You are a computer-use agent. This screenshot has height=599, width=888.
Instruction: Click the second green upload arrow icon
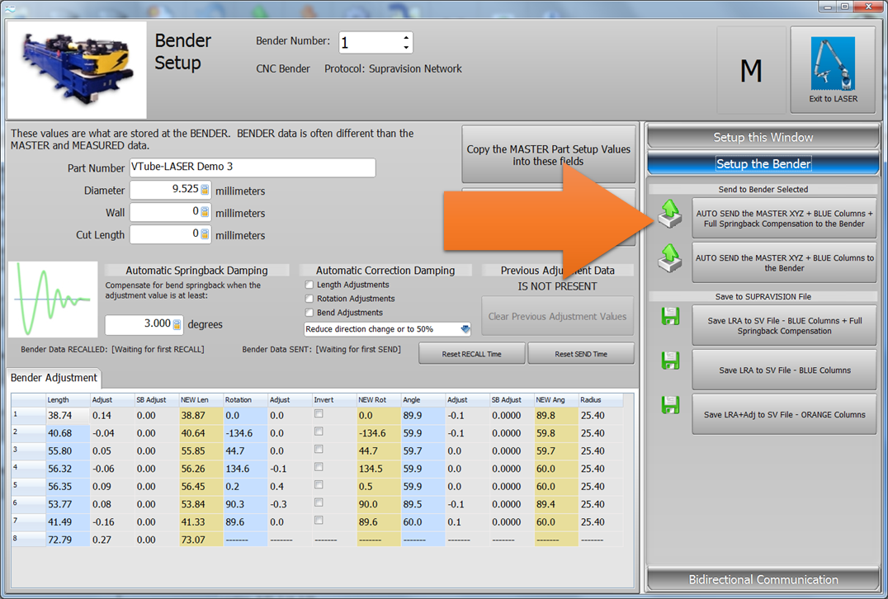tap(670, 262)
